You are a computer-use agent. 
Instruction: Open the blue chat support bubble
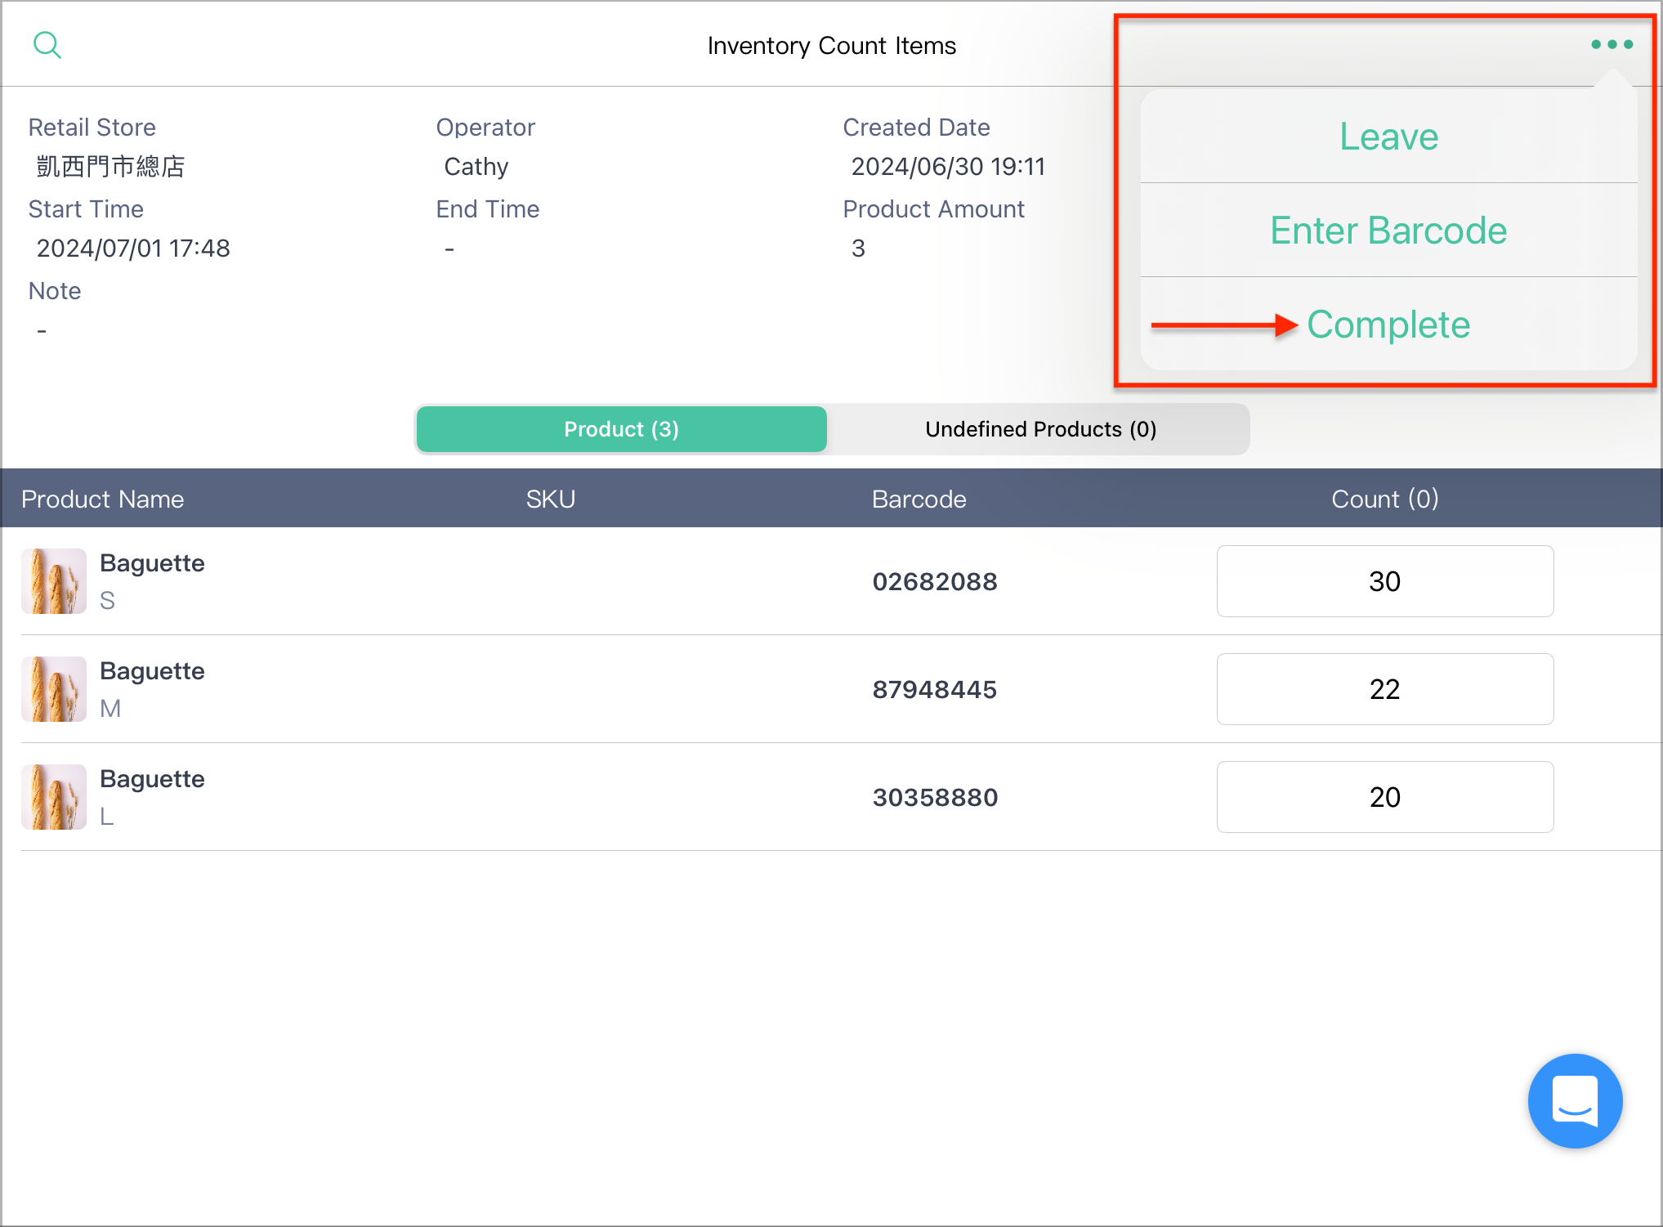tap(1575, 1100)
